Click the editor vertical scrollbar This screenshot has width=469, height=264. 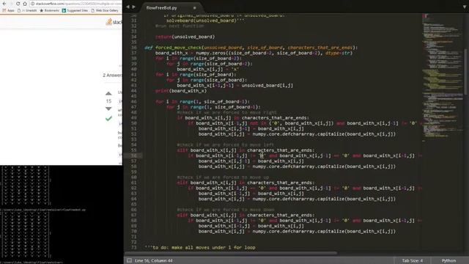(x=466, y=72)
